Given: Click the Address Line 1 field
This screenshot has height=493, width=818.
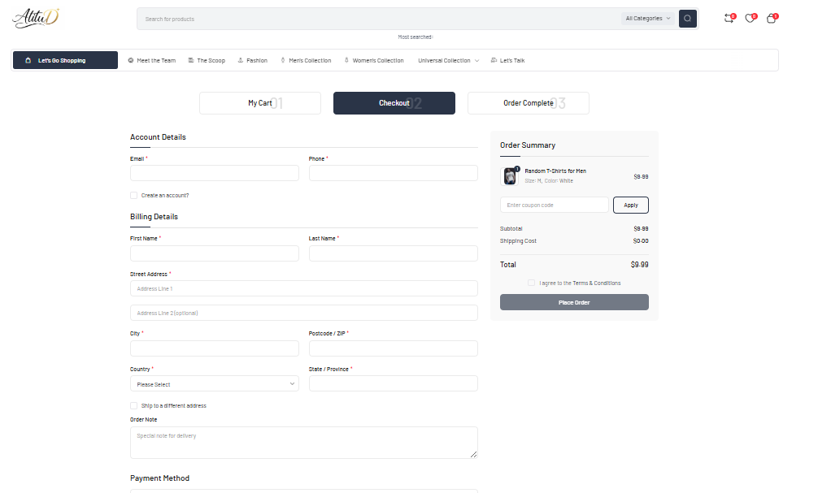Looking at the screenshot, I should [303, 288].
